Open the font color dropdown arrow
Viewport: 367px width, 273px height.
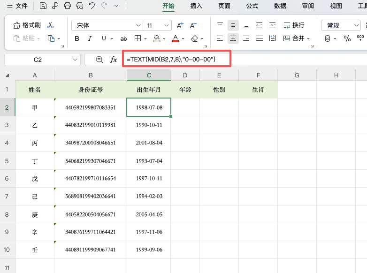(x=183, y=38)
